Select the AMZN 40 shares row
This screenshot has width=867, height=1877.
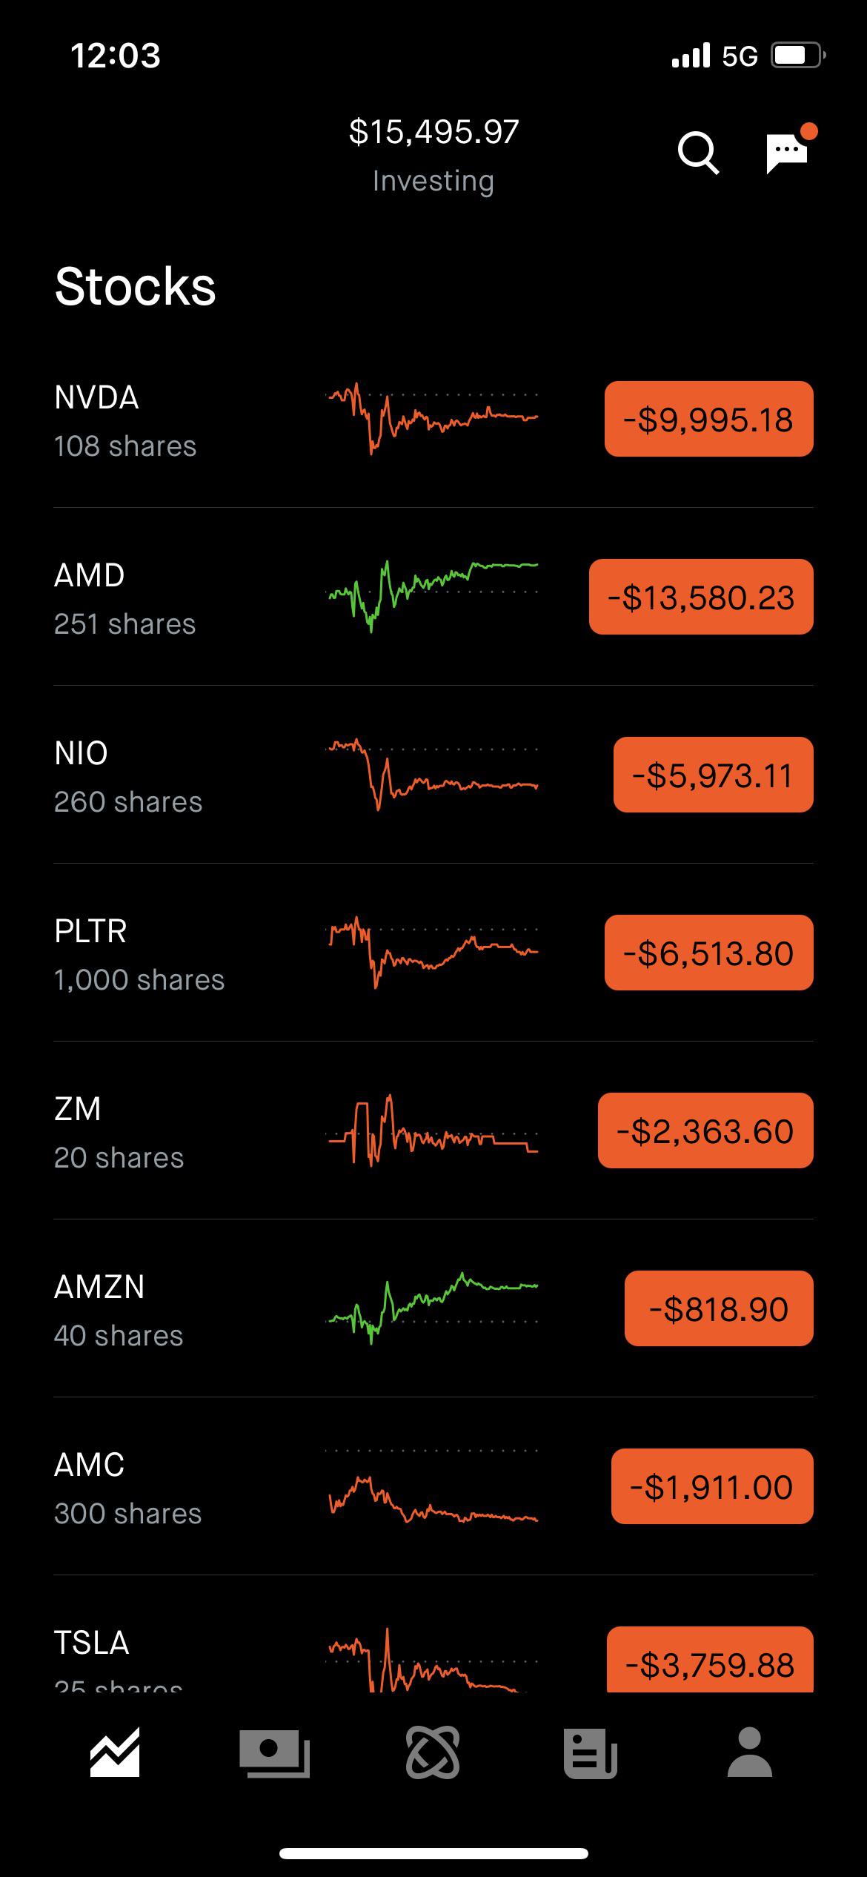[x=119, y=1309]
